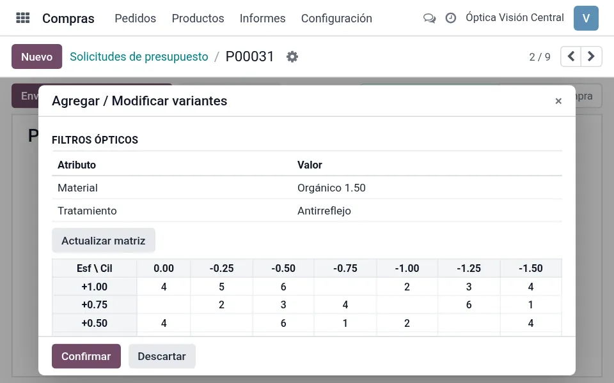Edit cell +1.00 row, -1.25 column
This screenshot has width=614, height=383.
(x=469, y=287)
